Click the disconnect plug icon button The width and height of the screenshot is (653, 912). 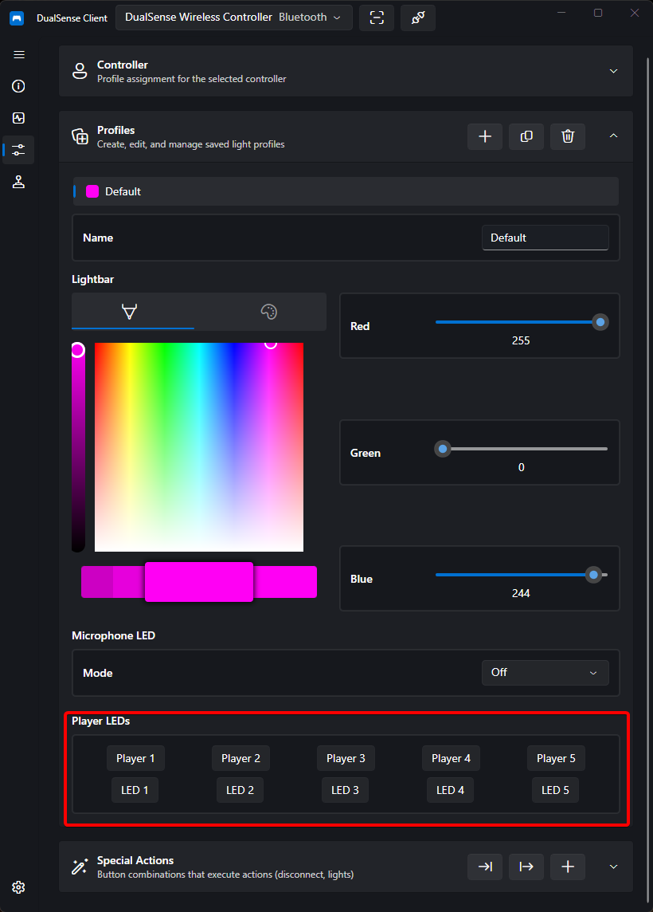coord(418,18)
